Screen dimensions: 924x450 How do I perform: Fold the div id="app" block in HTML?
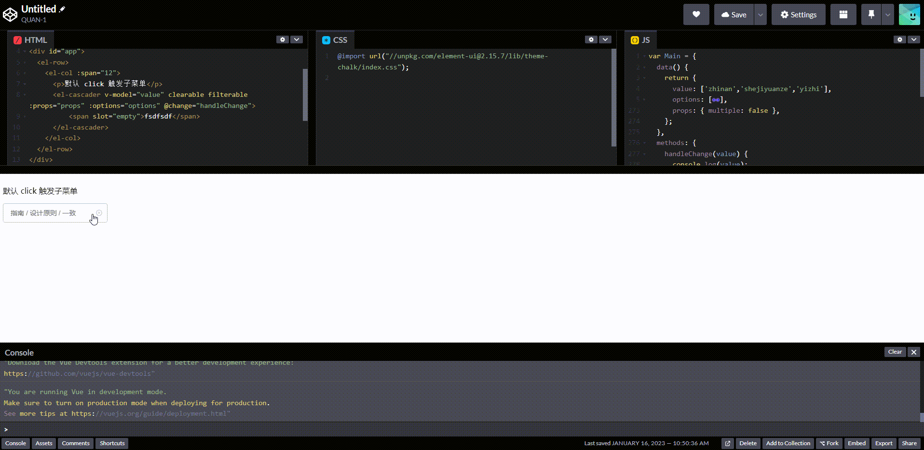click(25, 52)
